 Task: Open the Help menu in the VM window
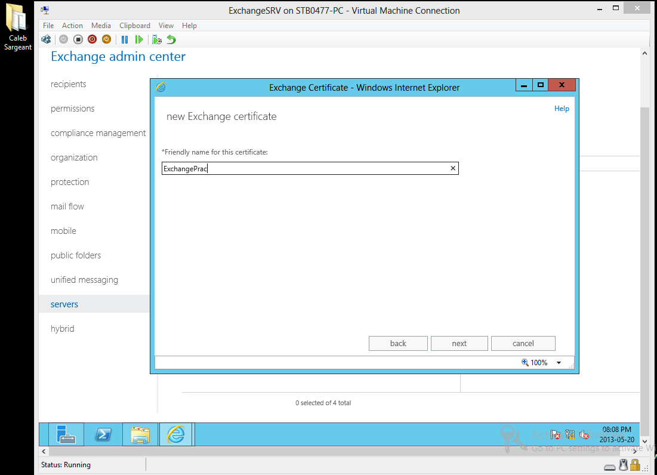pos(189,26)
